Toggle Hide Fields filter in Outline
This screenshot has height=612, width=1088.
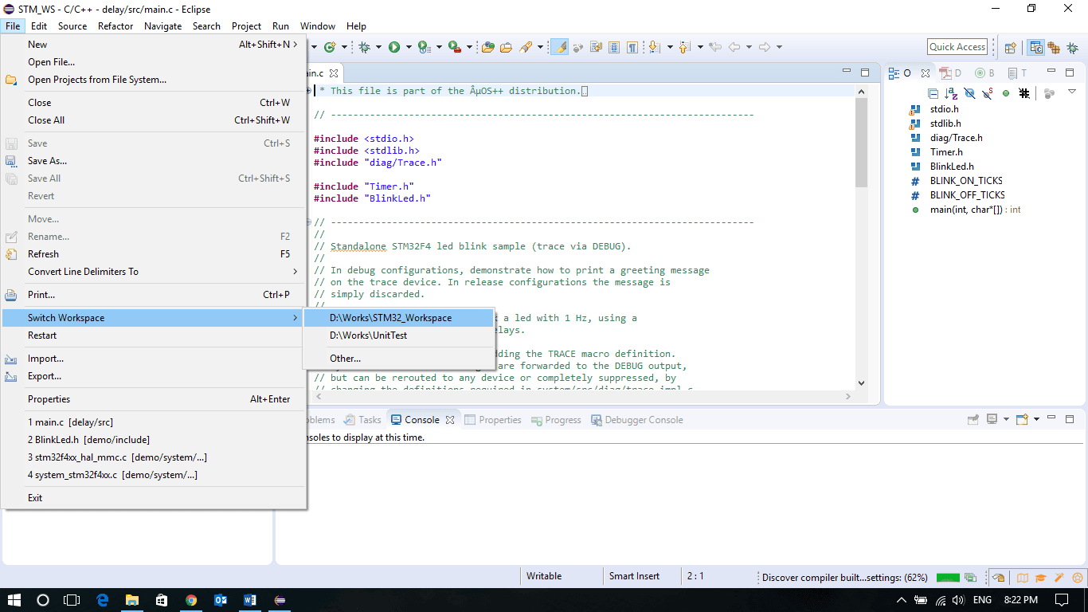pos(969,93)
